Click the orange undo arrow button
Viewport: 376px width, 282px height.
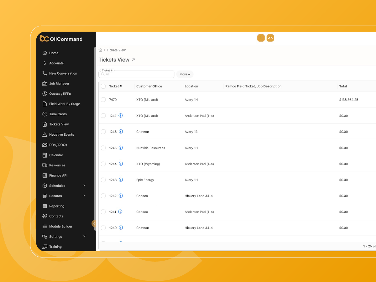pos(270,38)
